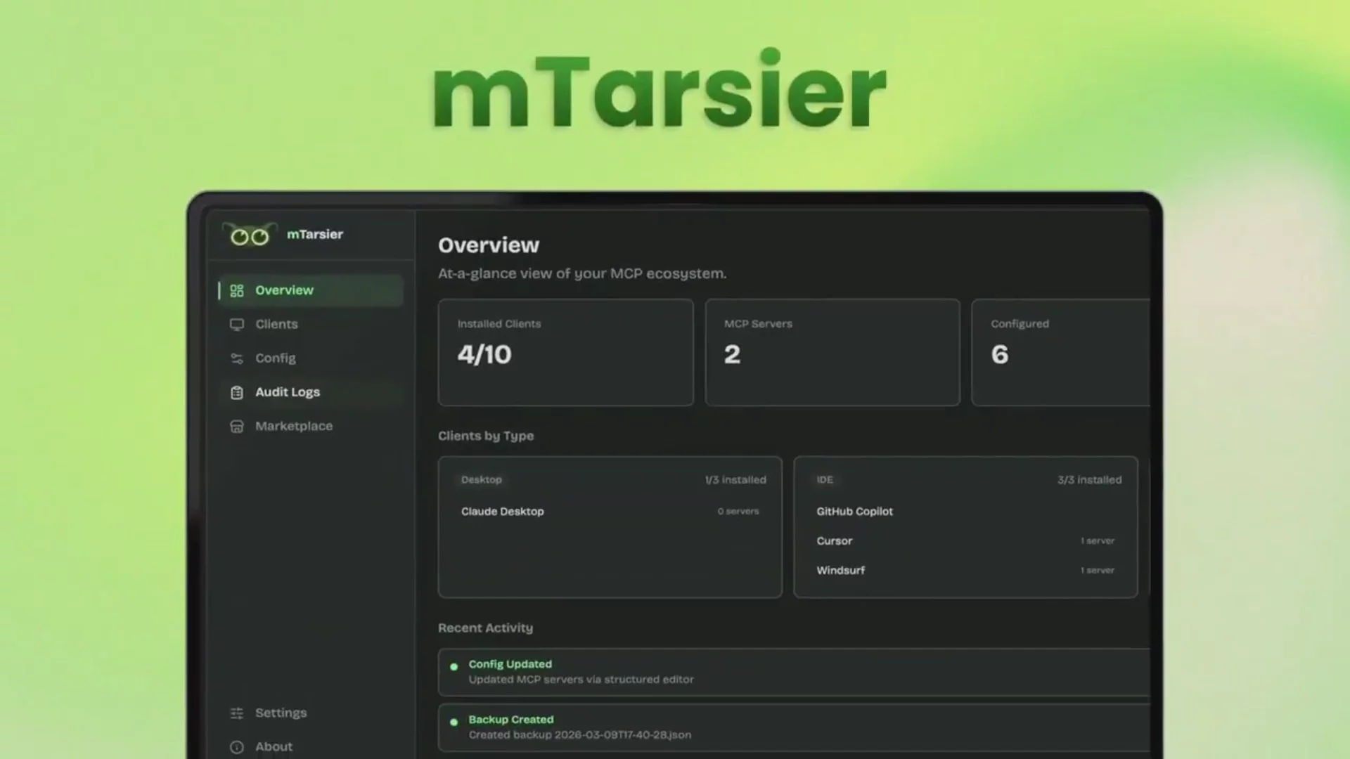Open the Backup Created activity entry
Screen dimensions: 1350x759
click(x=794, y=727)
